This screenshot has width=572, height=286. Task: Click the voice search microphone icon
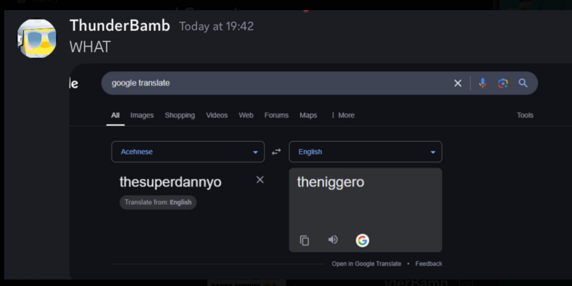point(483,83)
